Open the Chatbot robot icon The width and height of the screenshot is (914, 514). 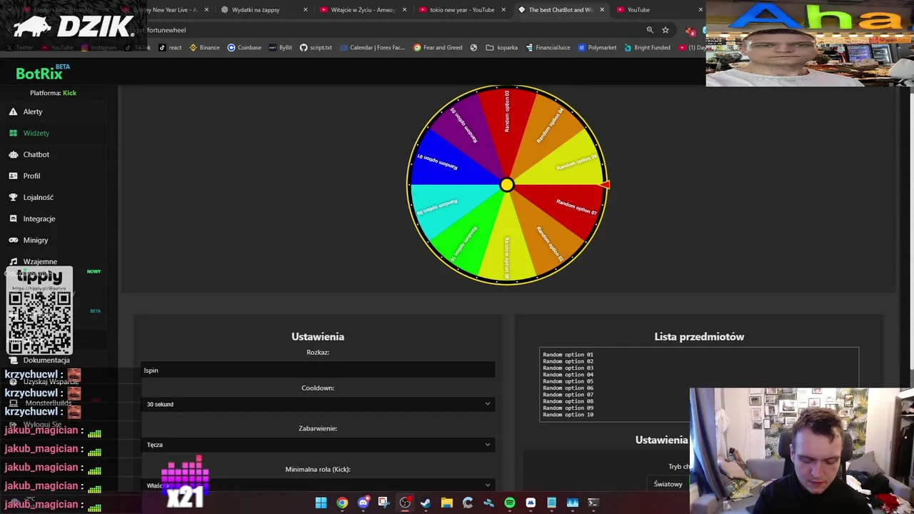13,154
